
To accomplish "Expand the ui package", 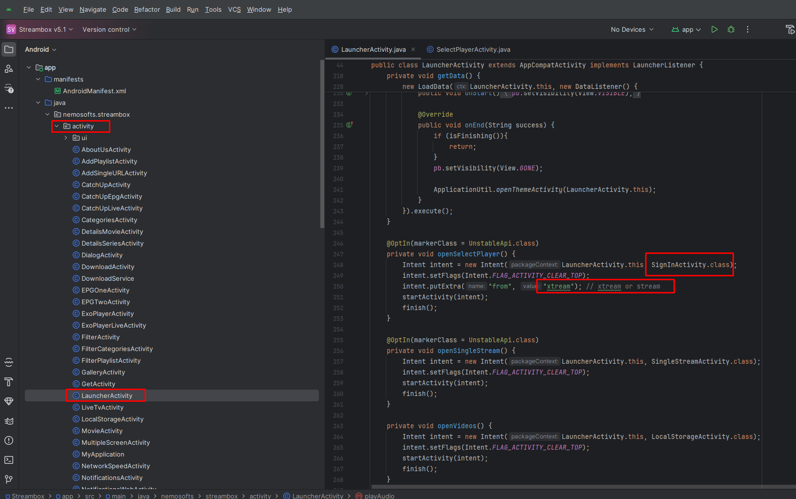I will pos(66,138).
